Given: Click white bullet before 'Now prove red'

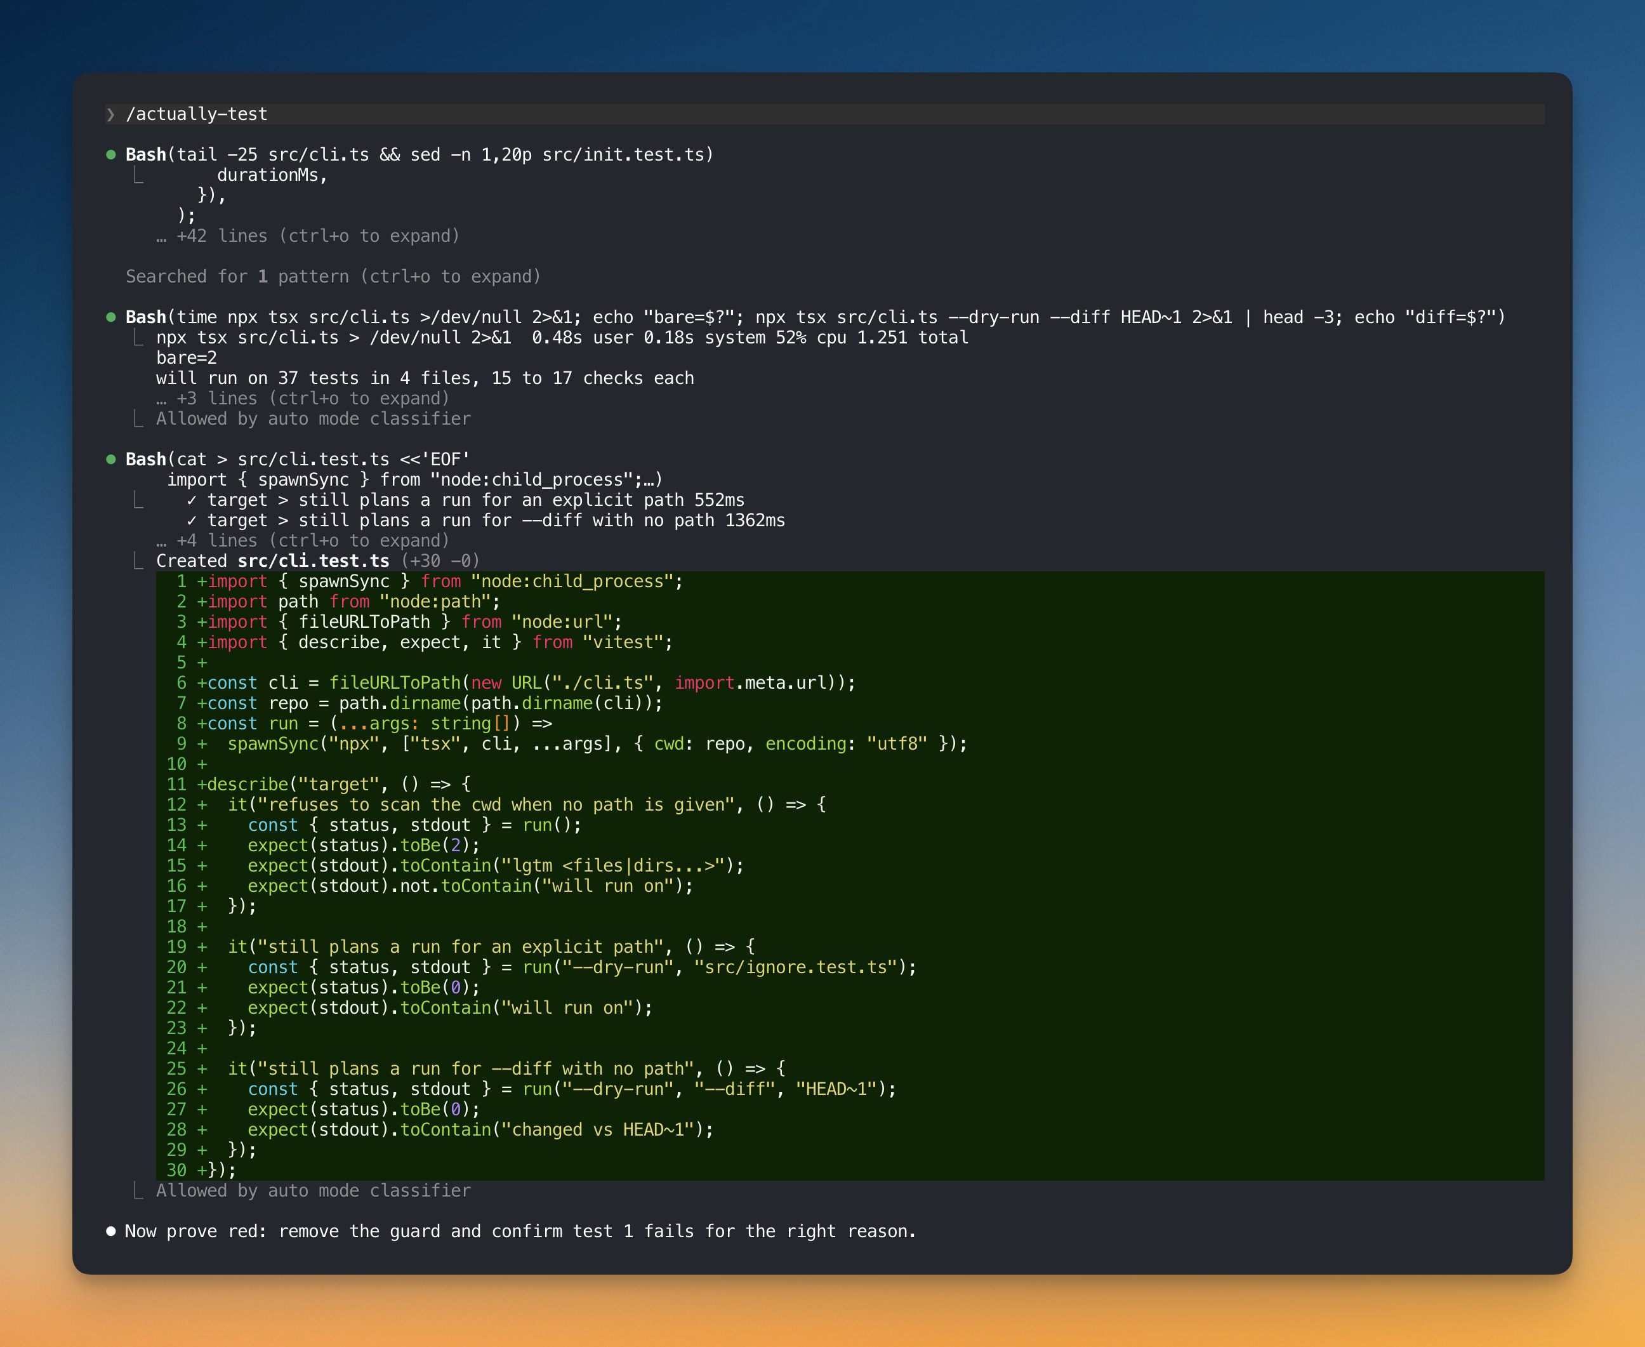Looking at the screenshot, I should tap(111, 1231).
